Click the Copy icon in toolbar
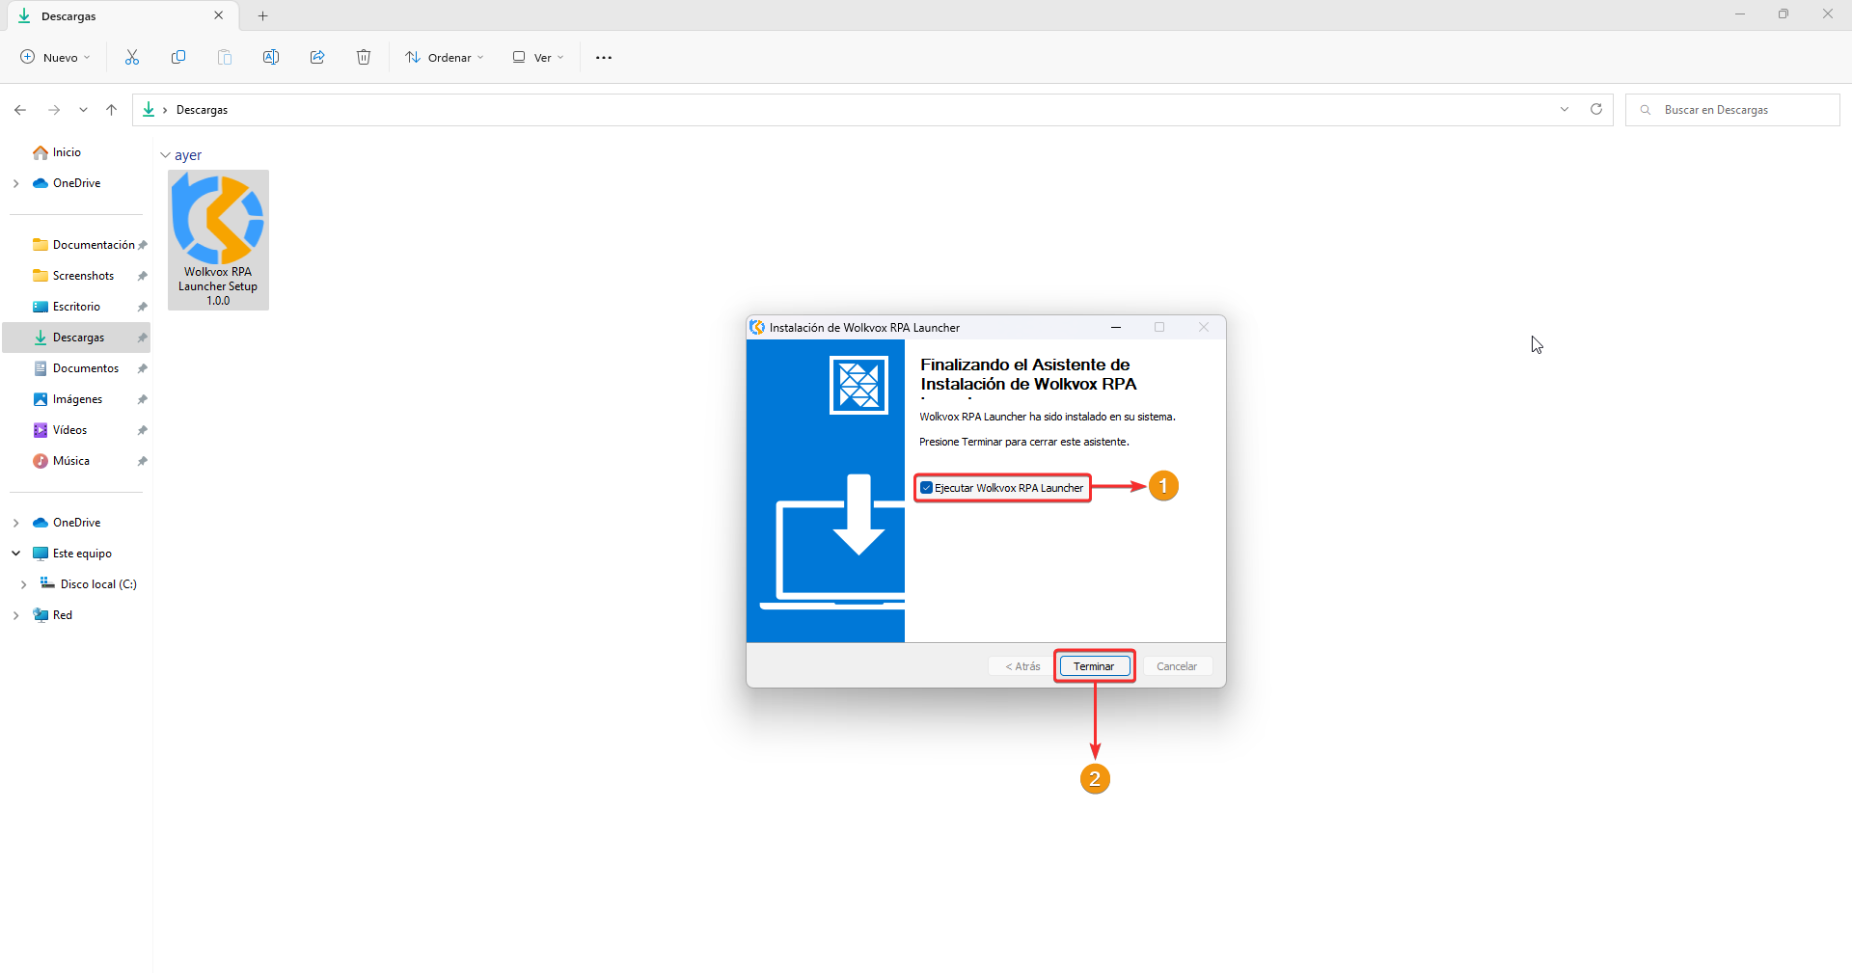The width and height of the screenshot is (1852, 973). [178, 58]
